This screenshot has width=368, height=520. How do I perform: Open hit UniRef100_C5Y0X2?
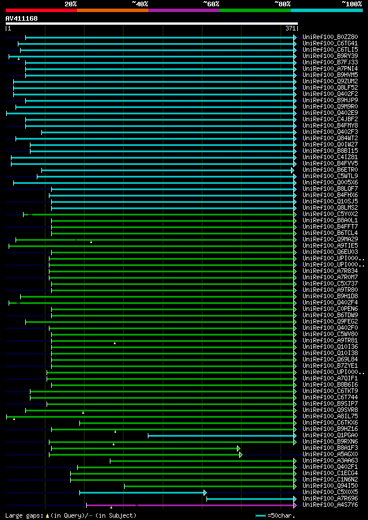click(x=330, y=214)
